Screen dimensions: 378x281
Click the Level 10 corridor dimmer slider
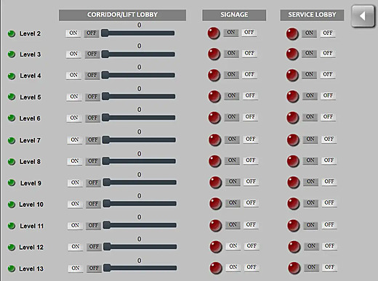click(x=140, y=203)
